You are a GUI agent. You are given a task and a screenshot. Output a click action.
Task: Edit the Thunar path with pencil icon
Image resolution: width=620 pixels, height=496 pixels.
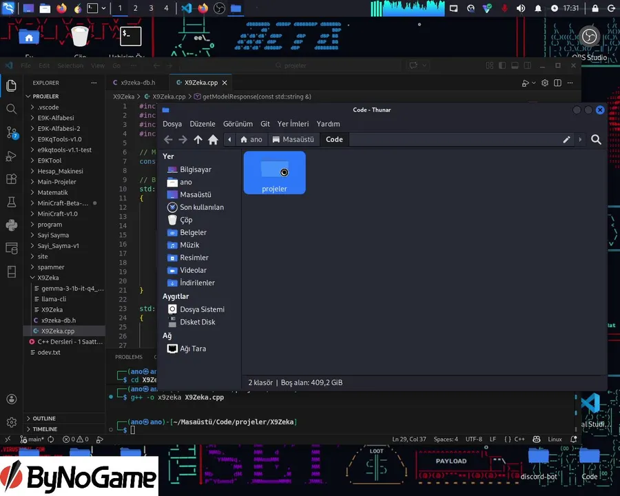[x=566, y=139]
